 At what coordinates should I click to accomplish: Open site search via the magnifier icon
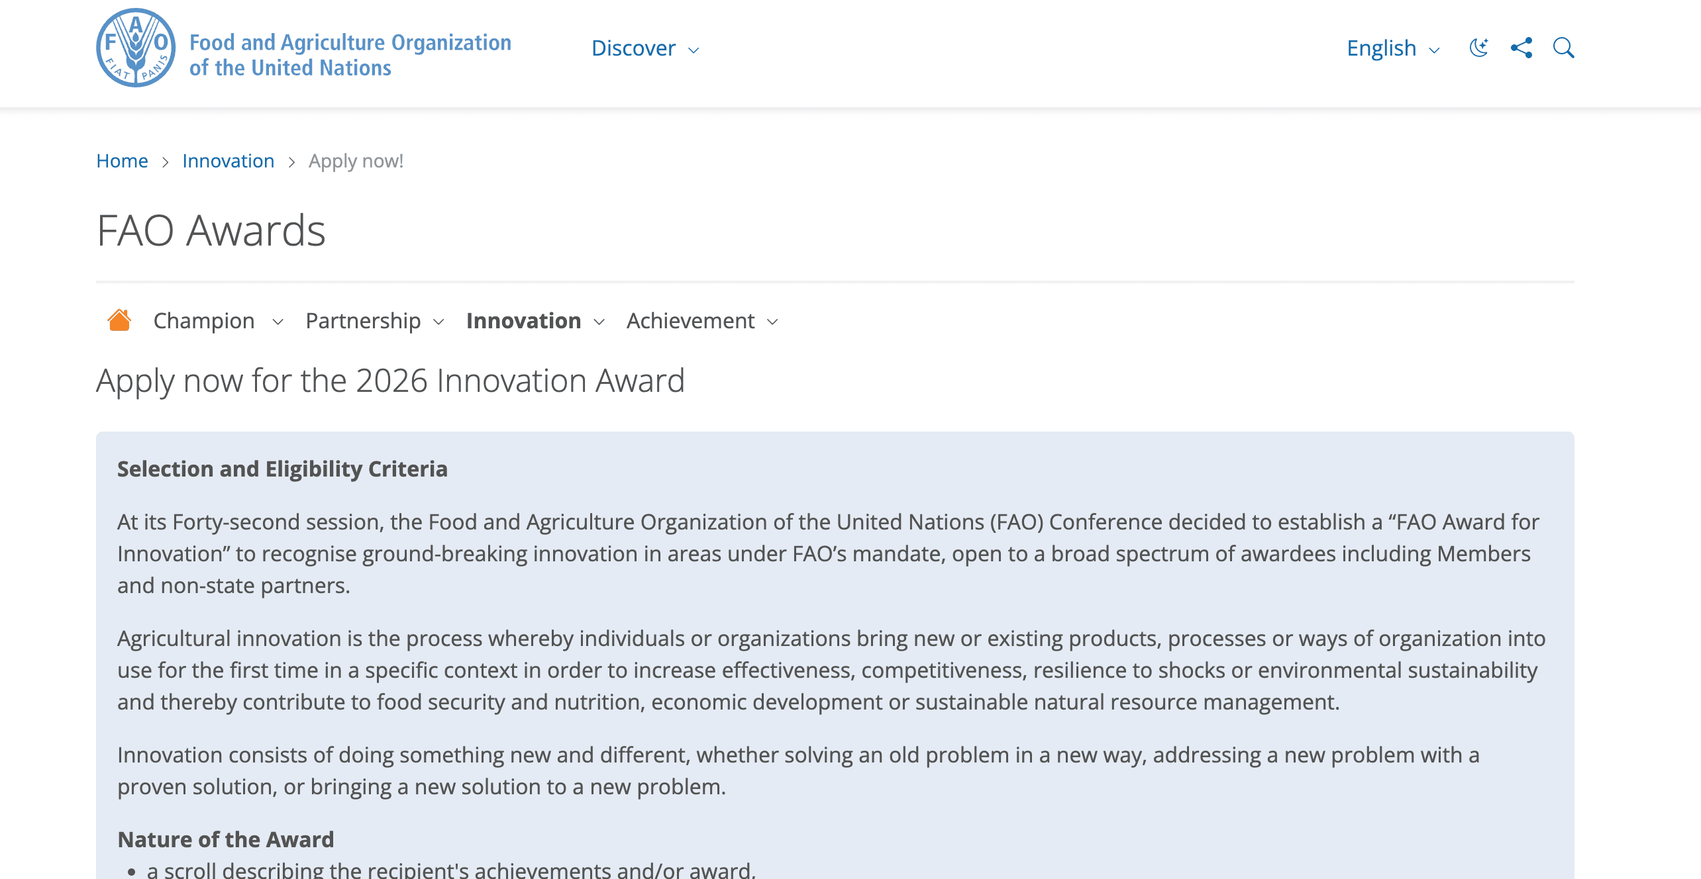[x=1564, y=48]
